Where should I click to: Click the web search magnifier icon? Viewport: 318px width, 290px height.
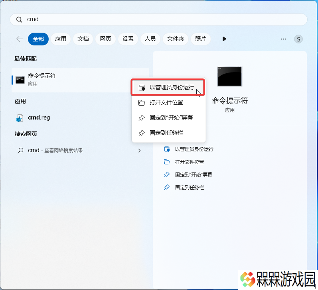[20, 151]
